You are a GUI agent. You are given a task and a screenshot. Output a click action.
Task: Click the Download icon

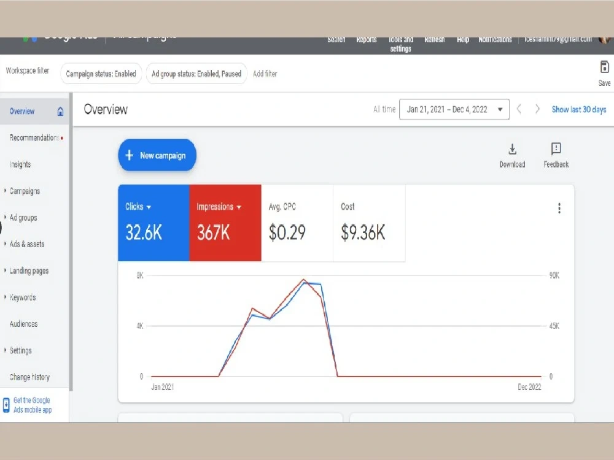click(512, 149)
